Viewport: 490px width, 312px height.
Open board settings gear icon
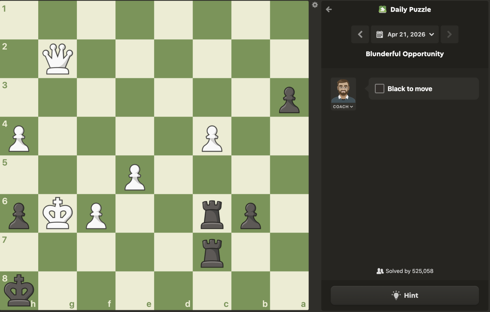(315, 5)
